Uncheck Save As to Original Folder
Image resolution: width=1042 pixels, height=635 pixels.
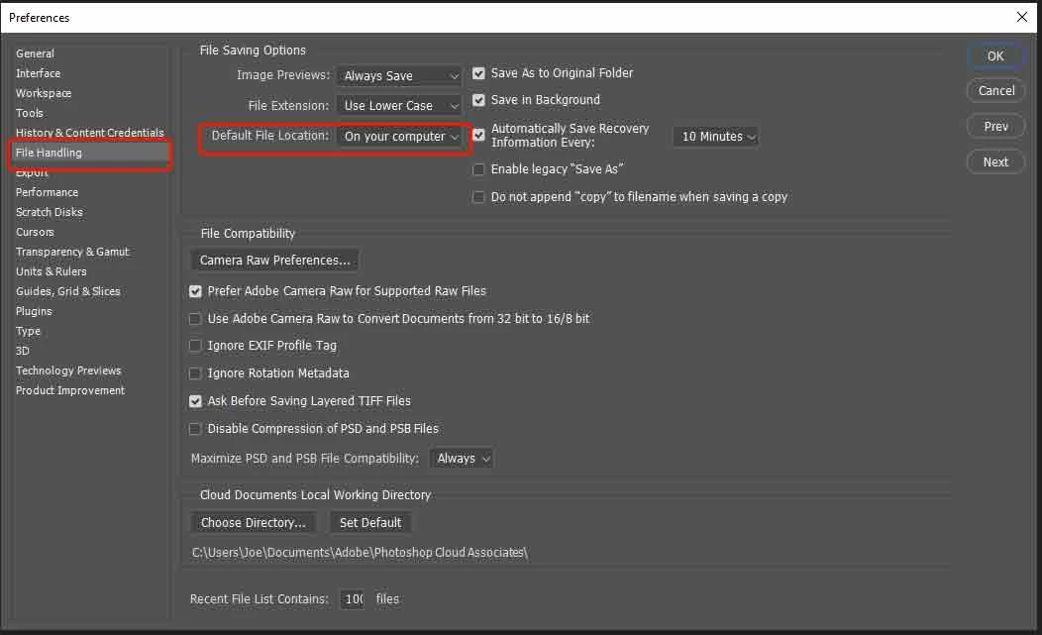[x=478, y=73]
